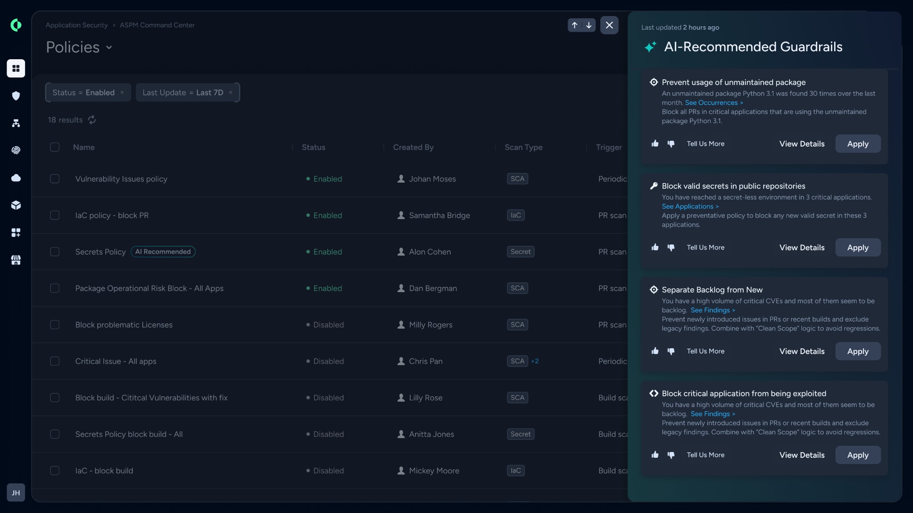Open ASPM Command Center breadcrumb
Screen dimensions: 913x513
pos(157,25)
